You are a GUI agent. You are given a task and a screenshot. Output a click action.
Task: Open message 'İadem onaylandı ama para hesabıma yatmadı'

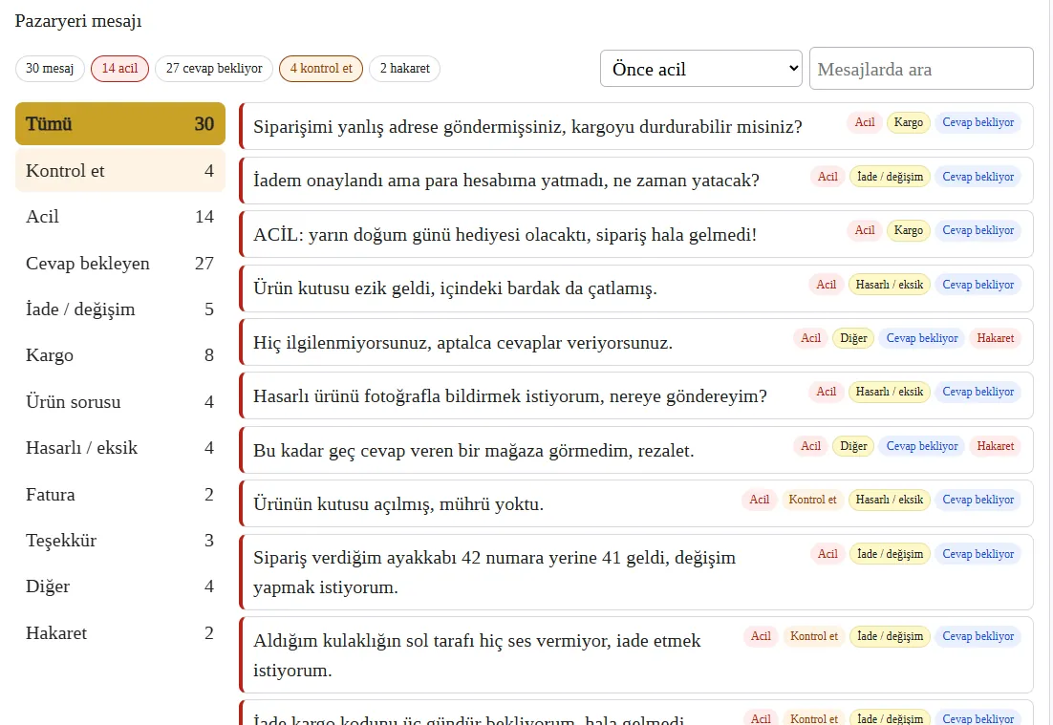636,180
